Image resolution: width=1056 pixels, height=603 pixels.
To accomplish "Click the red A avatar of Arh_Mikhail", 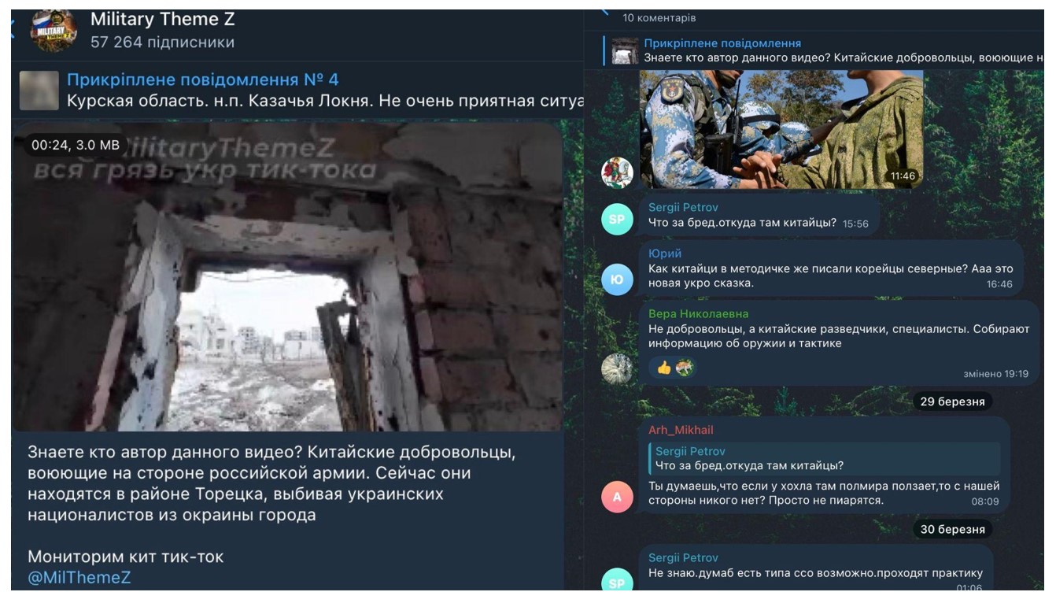I will [x=617, y=497].
